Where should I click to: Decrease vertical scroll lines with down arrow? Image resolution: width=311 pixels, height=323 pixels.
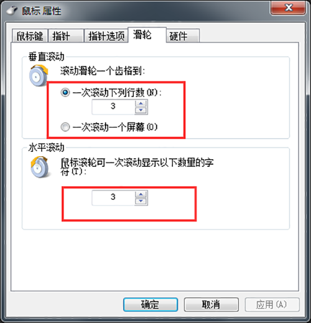click(141, 110)
